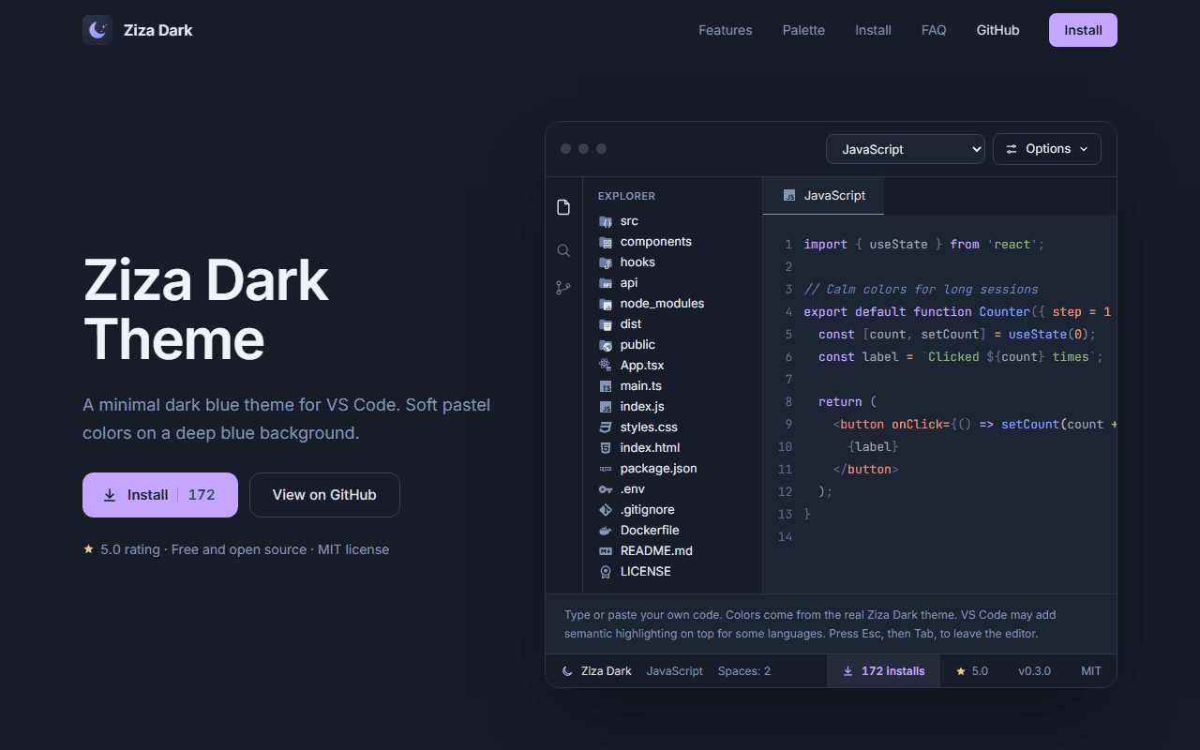Open the Search magnifier icon in activity bar

pos(563,250)
